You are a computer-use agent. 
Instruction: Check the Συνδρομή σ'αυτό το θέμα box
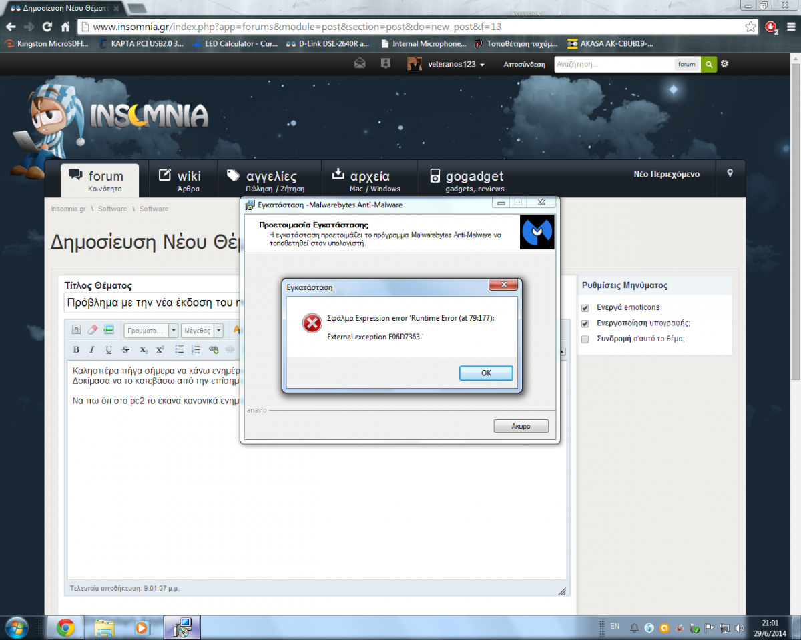[x=585, y=339]
